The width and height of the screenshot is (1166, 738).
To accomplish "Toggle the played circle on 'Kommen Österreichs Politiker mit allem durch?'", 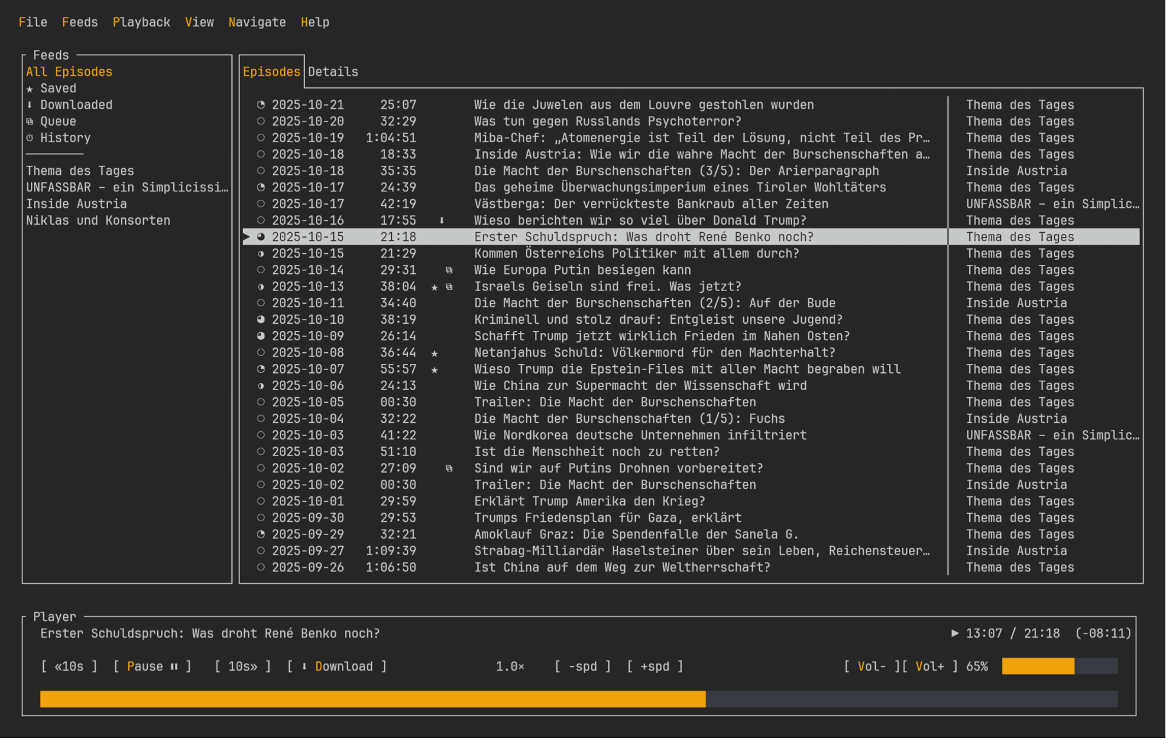I will coord(261,253).
